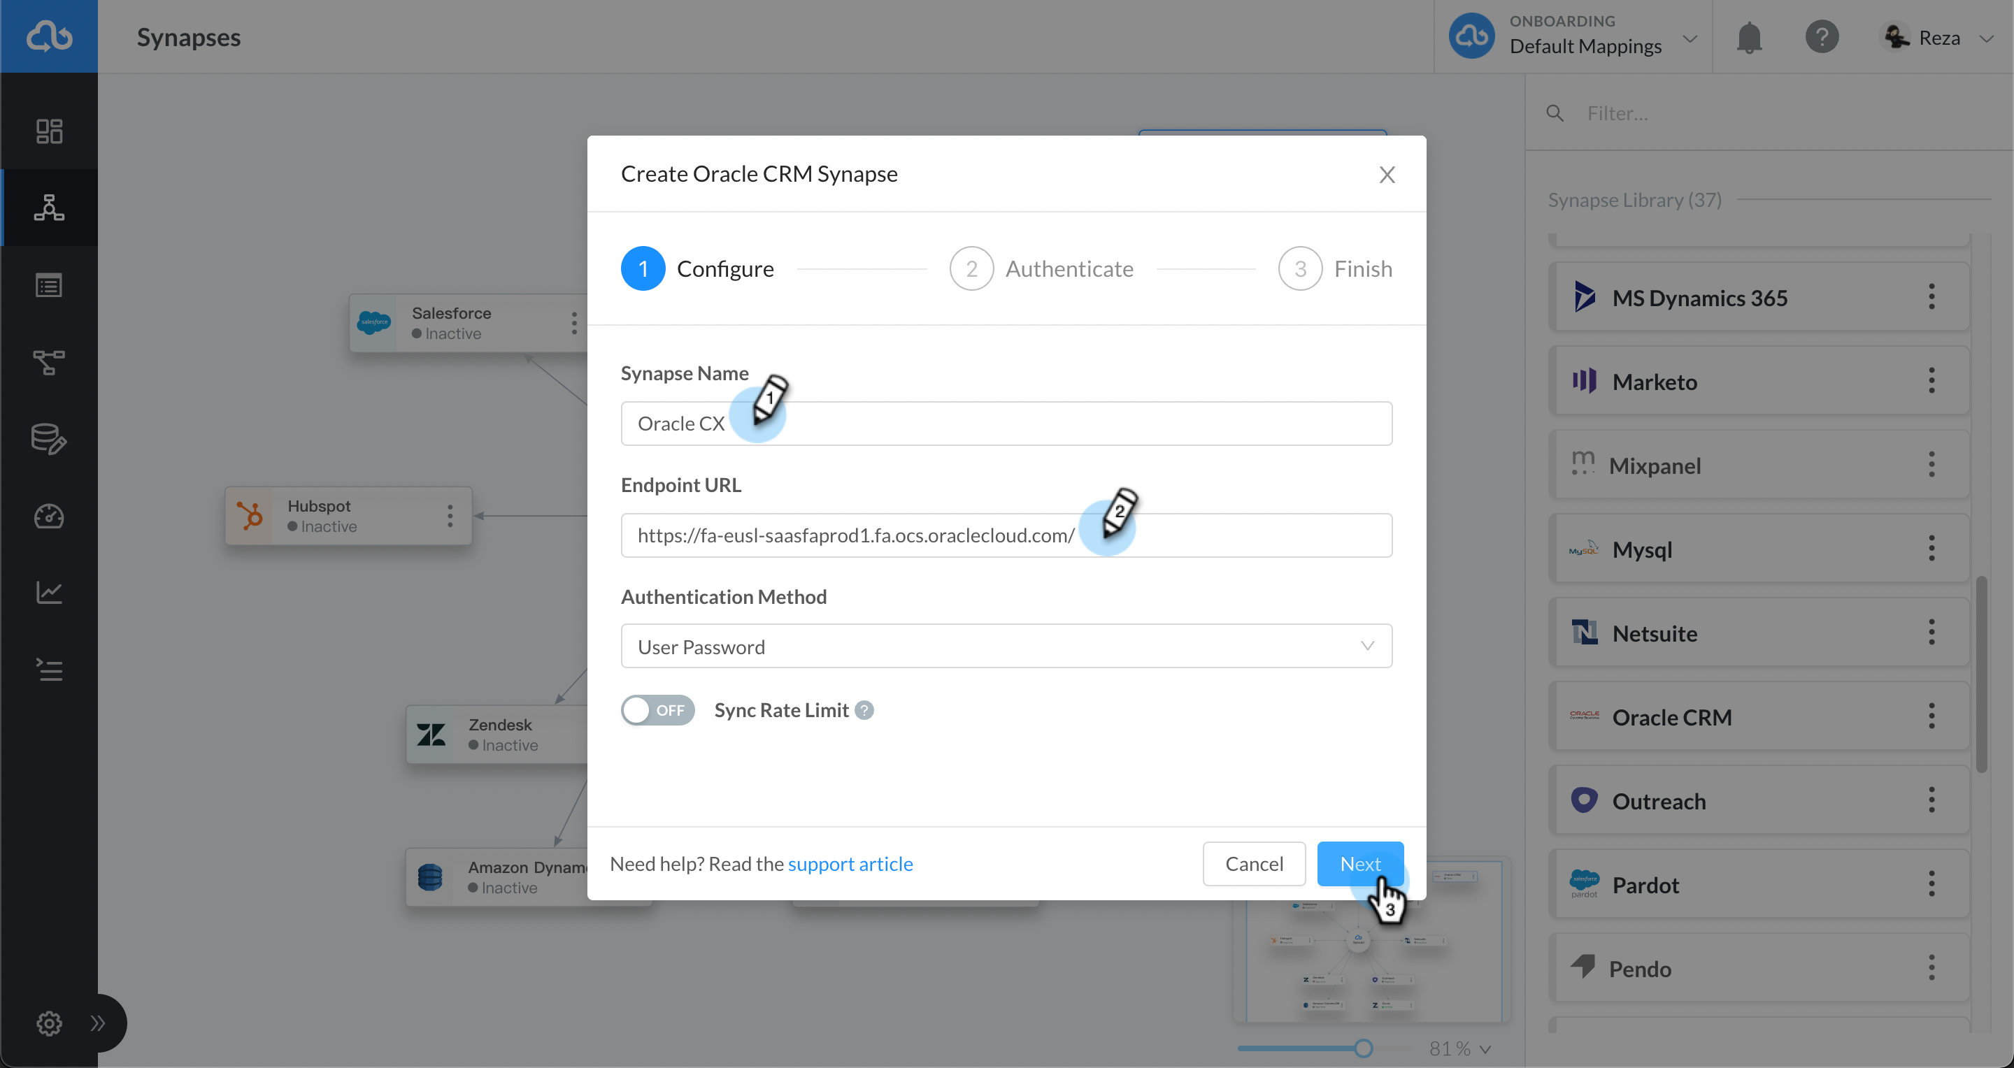Click the Sync Rate Limit help icon

[864, 710]
